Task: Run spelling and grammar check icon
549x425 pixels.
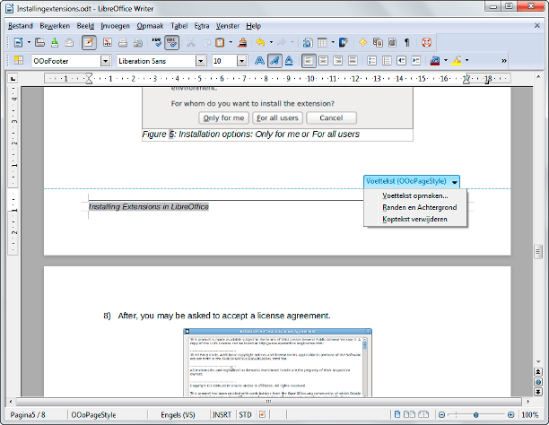Action: [156, 43]
